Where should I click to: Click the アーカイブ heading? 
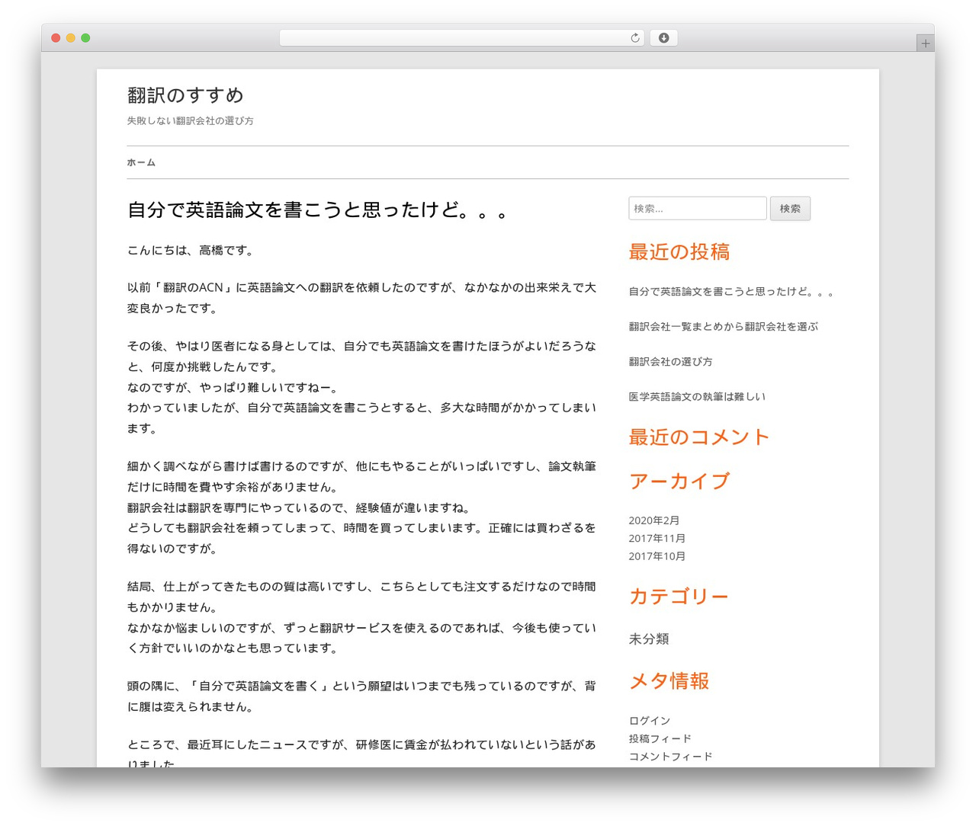click(x=679, y=482)
